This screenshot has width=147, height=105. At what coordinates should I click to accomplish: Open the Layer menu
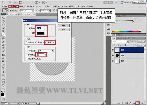(x=30, y=6)
